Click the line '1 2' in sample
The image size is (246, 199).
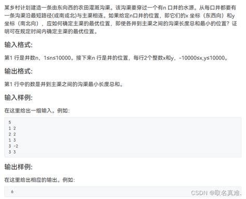[12, 129]
